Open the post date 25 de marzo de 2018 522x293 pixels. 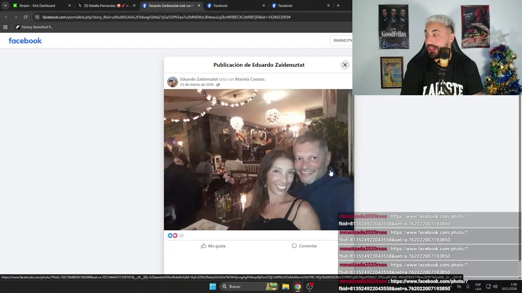click(x=197, y=85)
